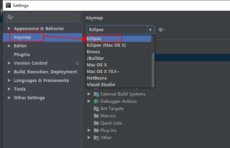The height and width of the screenshot is (148, 230).
Task: Click the IntelliJ logo in title bar
Action: pyautogui.click(x=8, y=6)
